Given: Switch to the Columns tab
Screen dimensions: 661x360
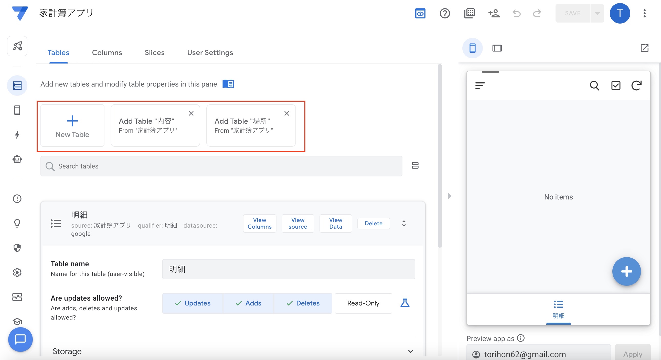Looking at the screenshot, I should (107, 52).
